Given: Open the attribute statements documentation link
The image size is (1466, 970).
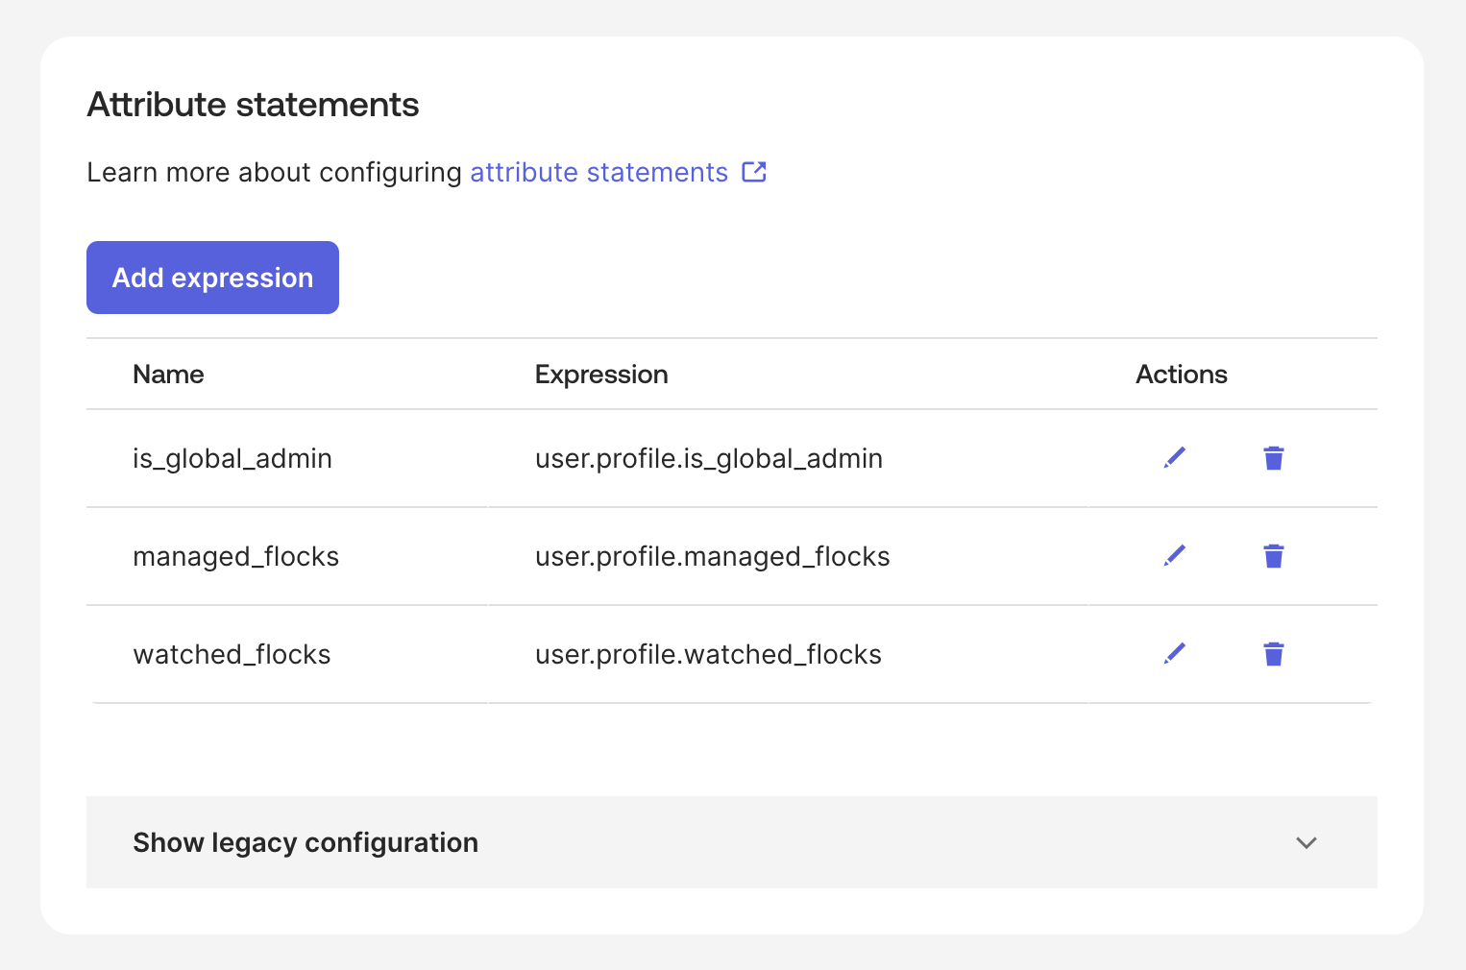Looking at the screenshot, I should (x=599, y=173).
